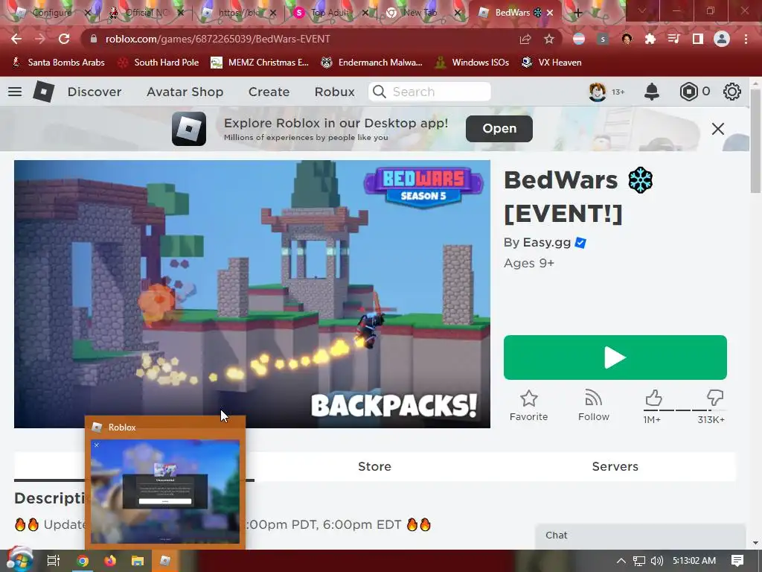Open the Roblox notifications bell
The image size is (762, 572).
click(x=652, y=92)
